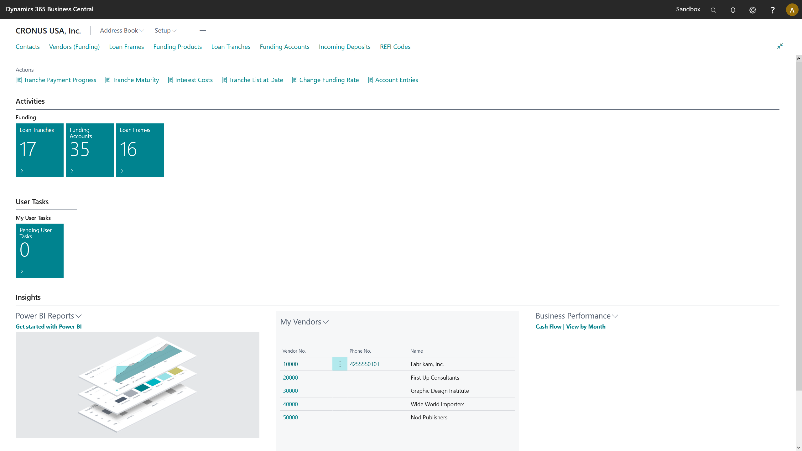Click the Loan Frames tile arrow
The height and width of the screenshot is (451, 802).
(x=122, y=171)
